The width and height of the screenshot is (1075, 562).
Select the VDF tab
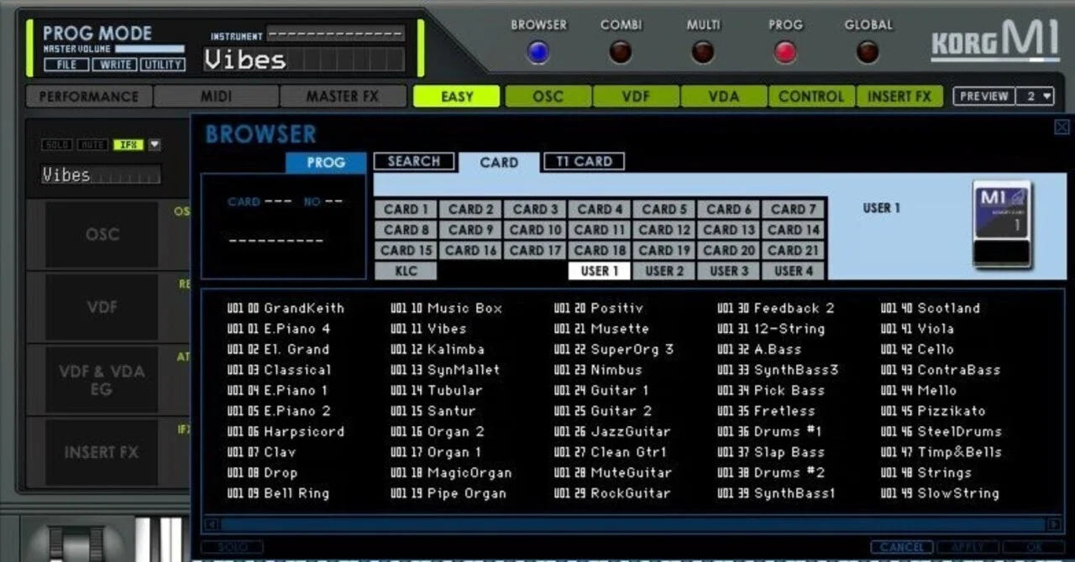coord(636,96)
